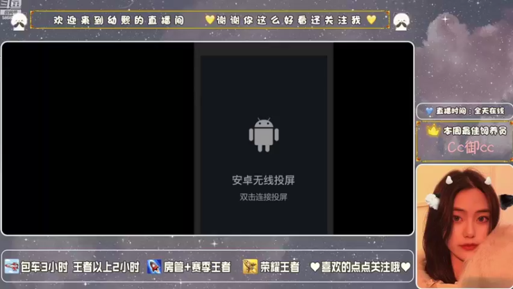513x289 pixels.
Task: Click the '谢谢你这么好看还关注我' text
Action: click(288, 21)
